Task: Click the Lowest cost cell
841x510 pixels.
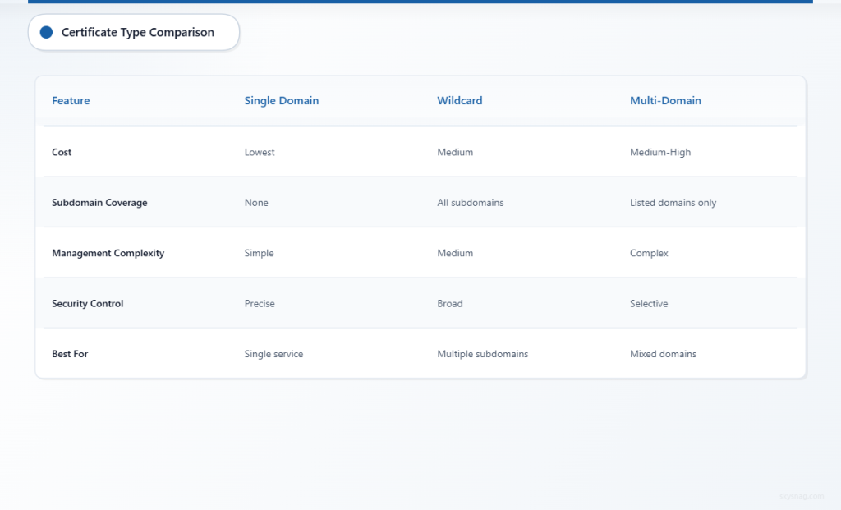Action: (260, 152)
